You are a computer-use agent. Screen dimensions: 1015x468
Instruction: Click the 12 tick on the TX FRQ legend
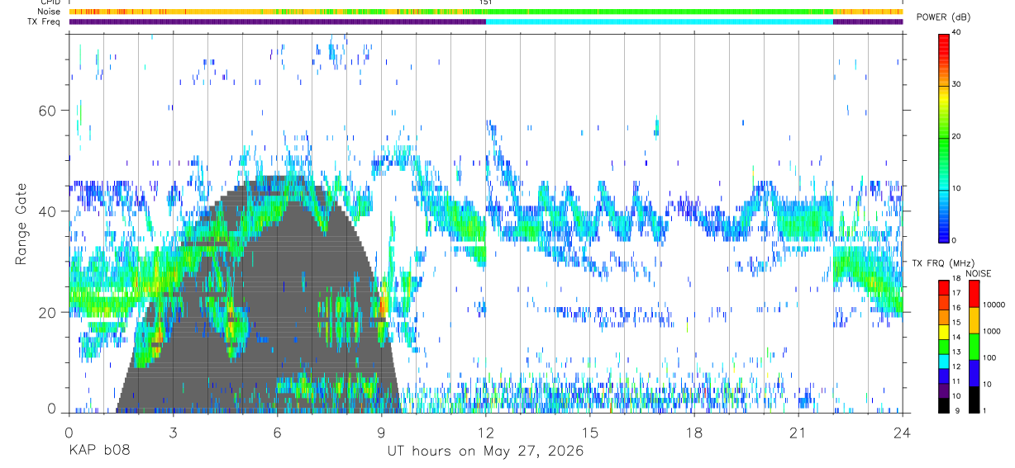(x=957, y=367)
